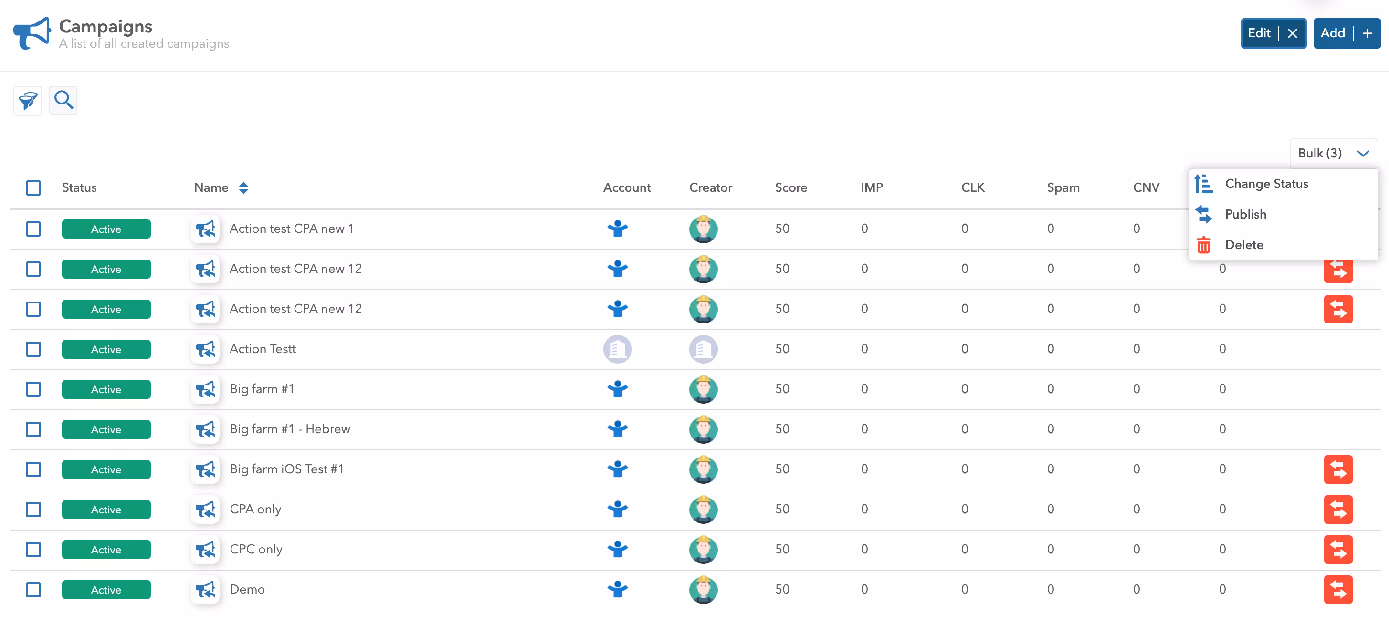Screen dimensions: 1389x625
Task: Choose Change Status from bulk menu
Action: pos(1266,184)
